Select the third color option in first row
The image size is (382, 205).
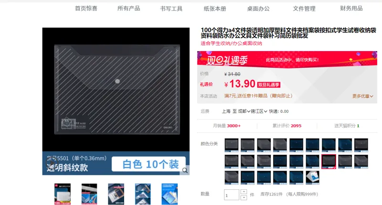pos(264,145)
